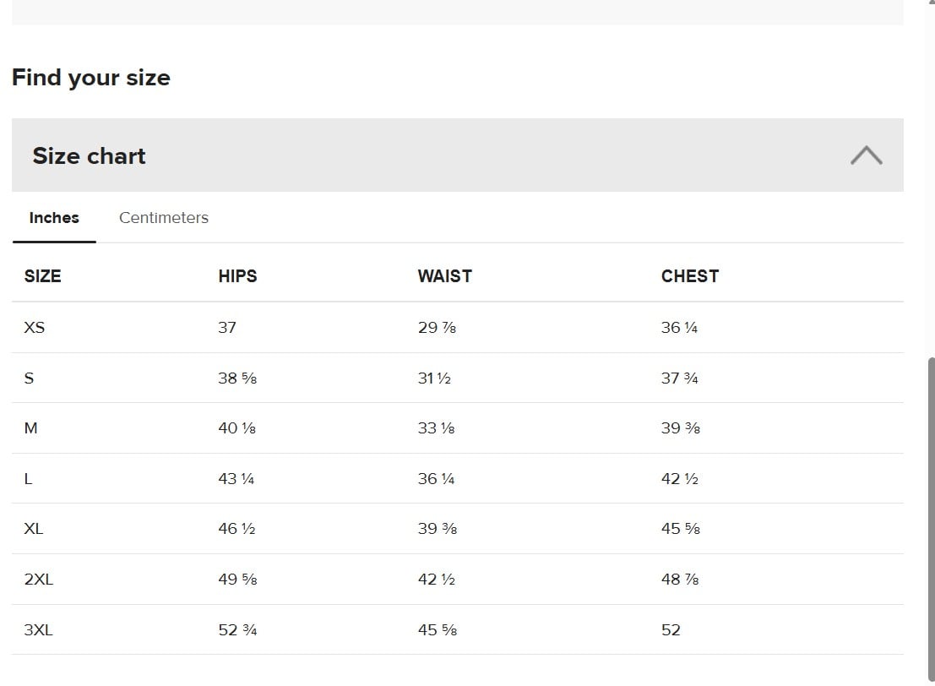The image size is (935, 686).
Task: Click the S row chest value 37 ¾
Action: (x=679, y=378)
